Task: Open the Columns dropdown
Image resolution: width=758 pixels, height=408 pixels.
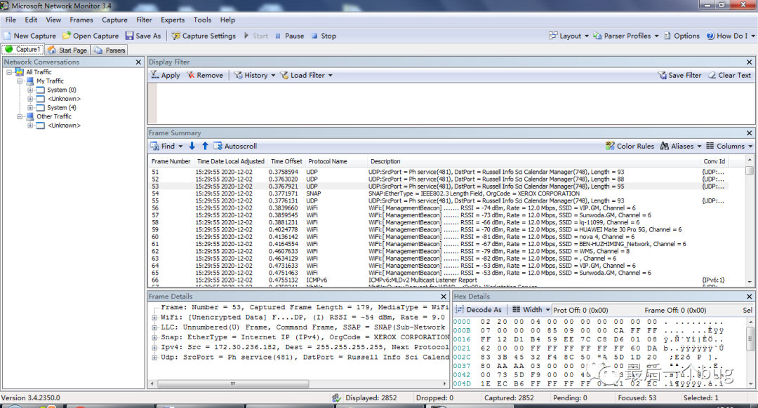Action: [729, 146]
